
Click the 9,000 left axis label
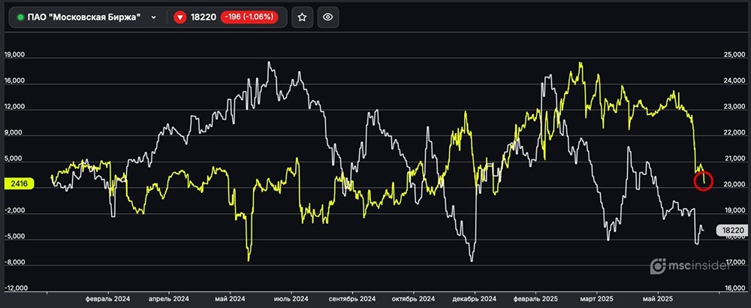pos(14,133)
